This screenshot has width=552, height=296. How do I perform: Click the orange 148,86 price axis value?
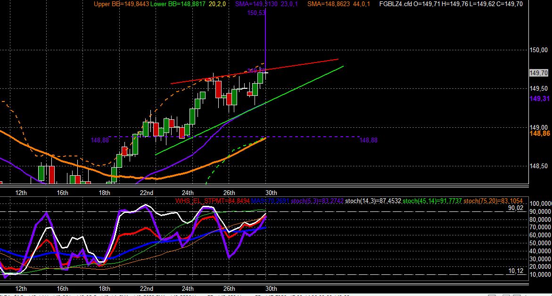[540, 133]
